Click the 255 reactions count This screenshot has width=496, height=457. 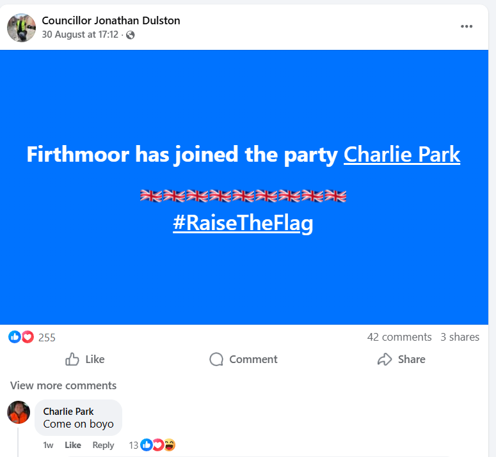pyautogui.click(x=47, y=337)
